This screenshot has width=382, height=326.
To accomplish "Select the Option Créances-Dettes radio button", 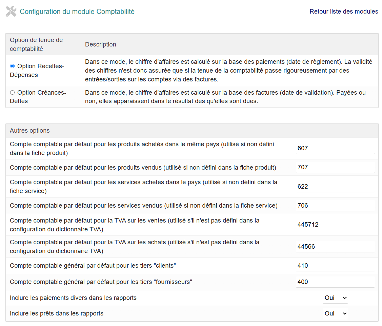I will [13, 92].
